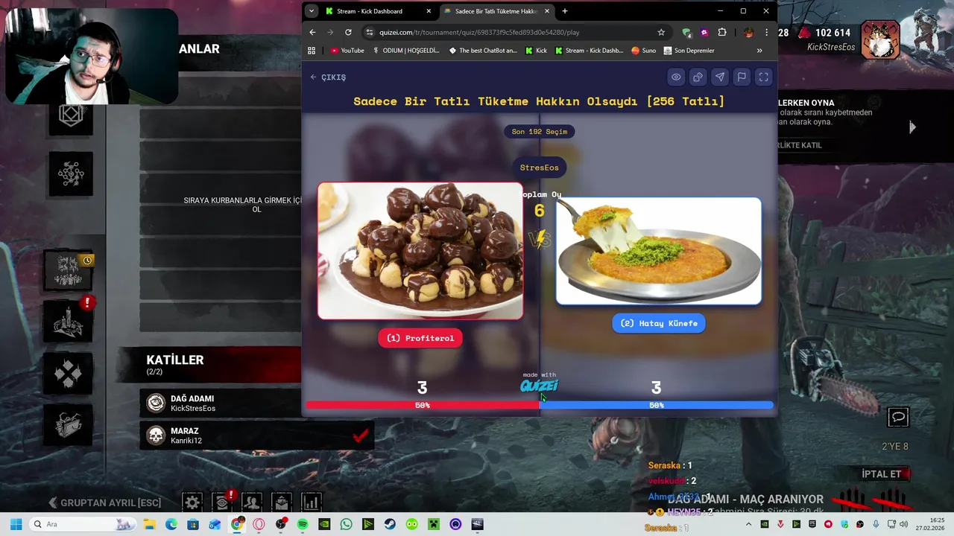The image size is (954, 536).
Task: Select the Hatay Künefe dessert image
Action: click(x=659, y=251)
